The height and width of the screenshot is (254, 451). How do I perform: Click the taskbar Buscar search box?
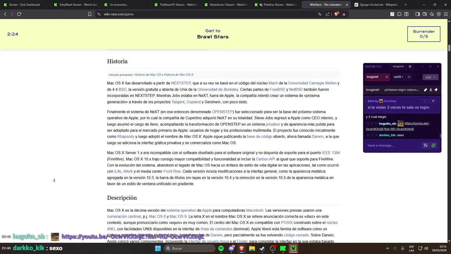[190, 248]
